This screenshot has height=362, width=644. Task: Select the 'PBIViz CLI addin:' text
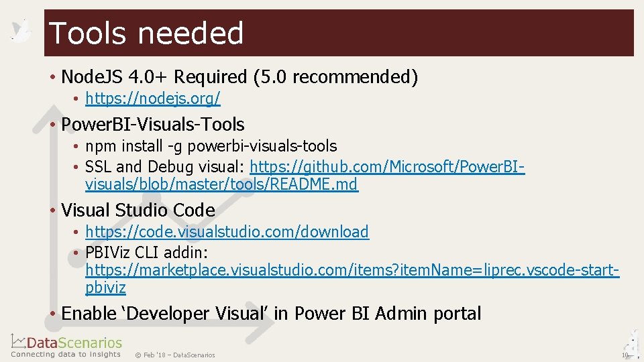[147, 253]
